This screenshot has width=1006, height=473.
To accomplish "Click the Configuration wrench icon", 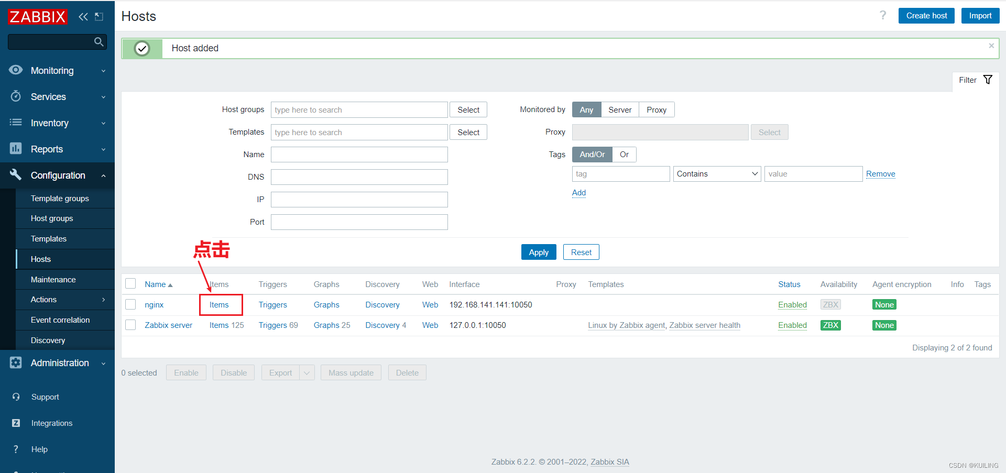I will (16, 175).
